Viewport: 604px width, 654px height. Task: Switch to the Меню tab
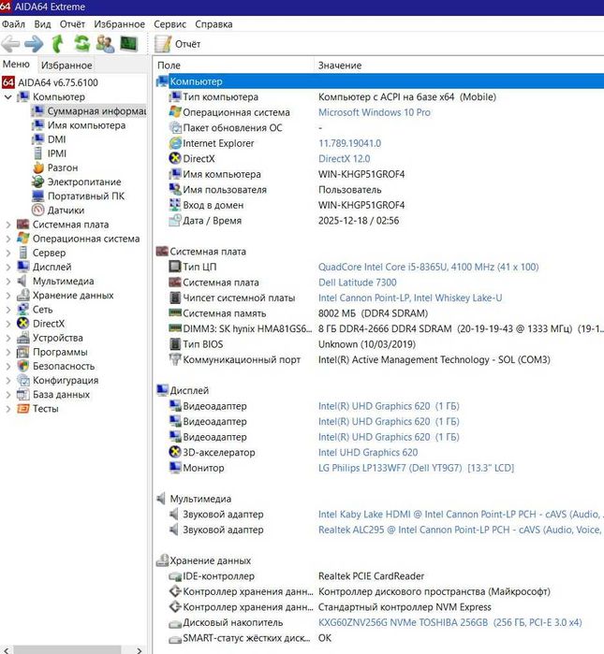click(16, 65)
